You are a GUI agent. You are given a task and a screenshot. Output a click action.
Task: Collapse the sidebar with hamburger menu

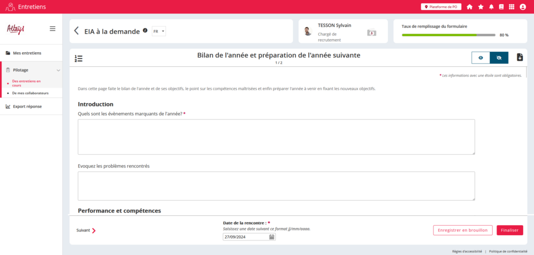pos(53,29)
